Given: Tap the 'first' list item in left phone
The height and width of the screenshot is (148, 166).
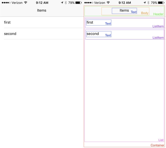Looking at the screenshot, I should (x=41, y=22).
